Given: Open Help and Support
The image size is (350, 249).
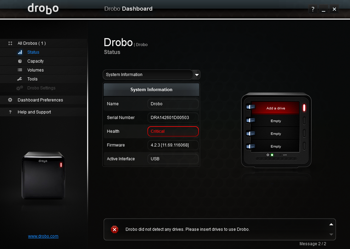Looking at the screenshot, I should point(34,112).
